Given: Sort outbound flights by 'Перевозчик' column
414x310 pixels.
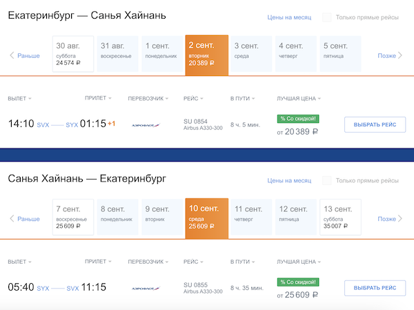Looking at the screenshot, I should tap(146, 99).
